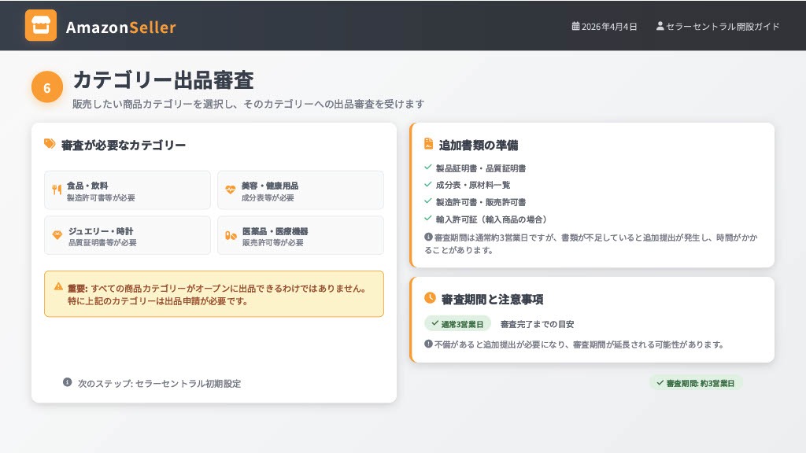Click the calendar icon beside 2026年4月4日
806x453 pixels.
coord(575,26)
